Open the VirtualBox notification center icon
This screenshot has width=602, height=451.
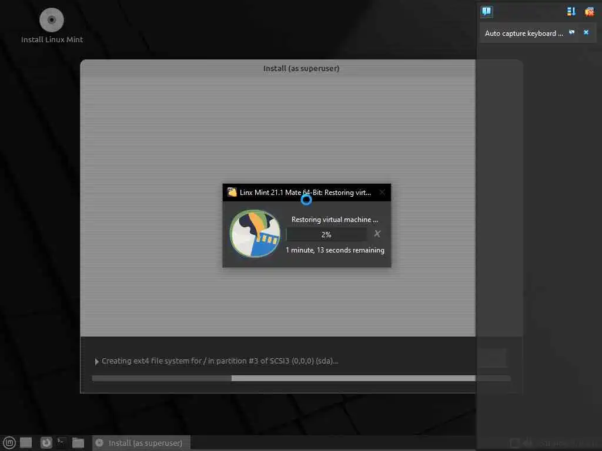486,12
